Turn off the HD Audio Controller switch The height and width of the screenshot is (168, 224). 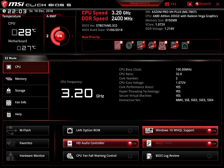tap(132, 143)
